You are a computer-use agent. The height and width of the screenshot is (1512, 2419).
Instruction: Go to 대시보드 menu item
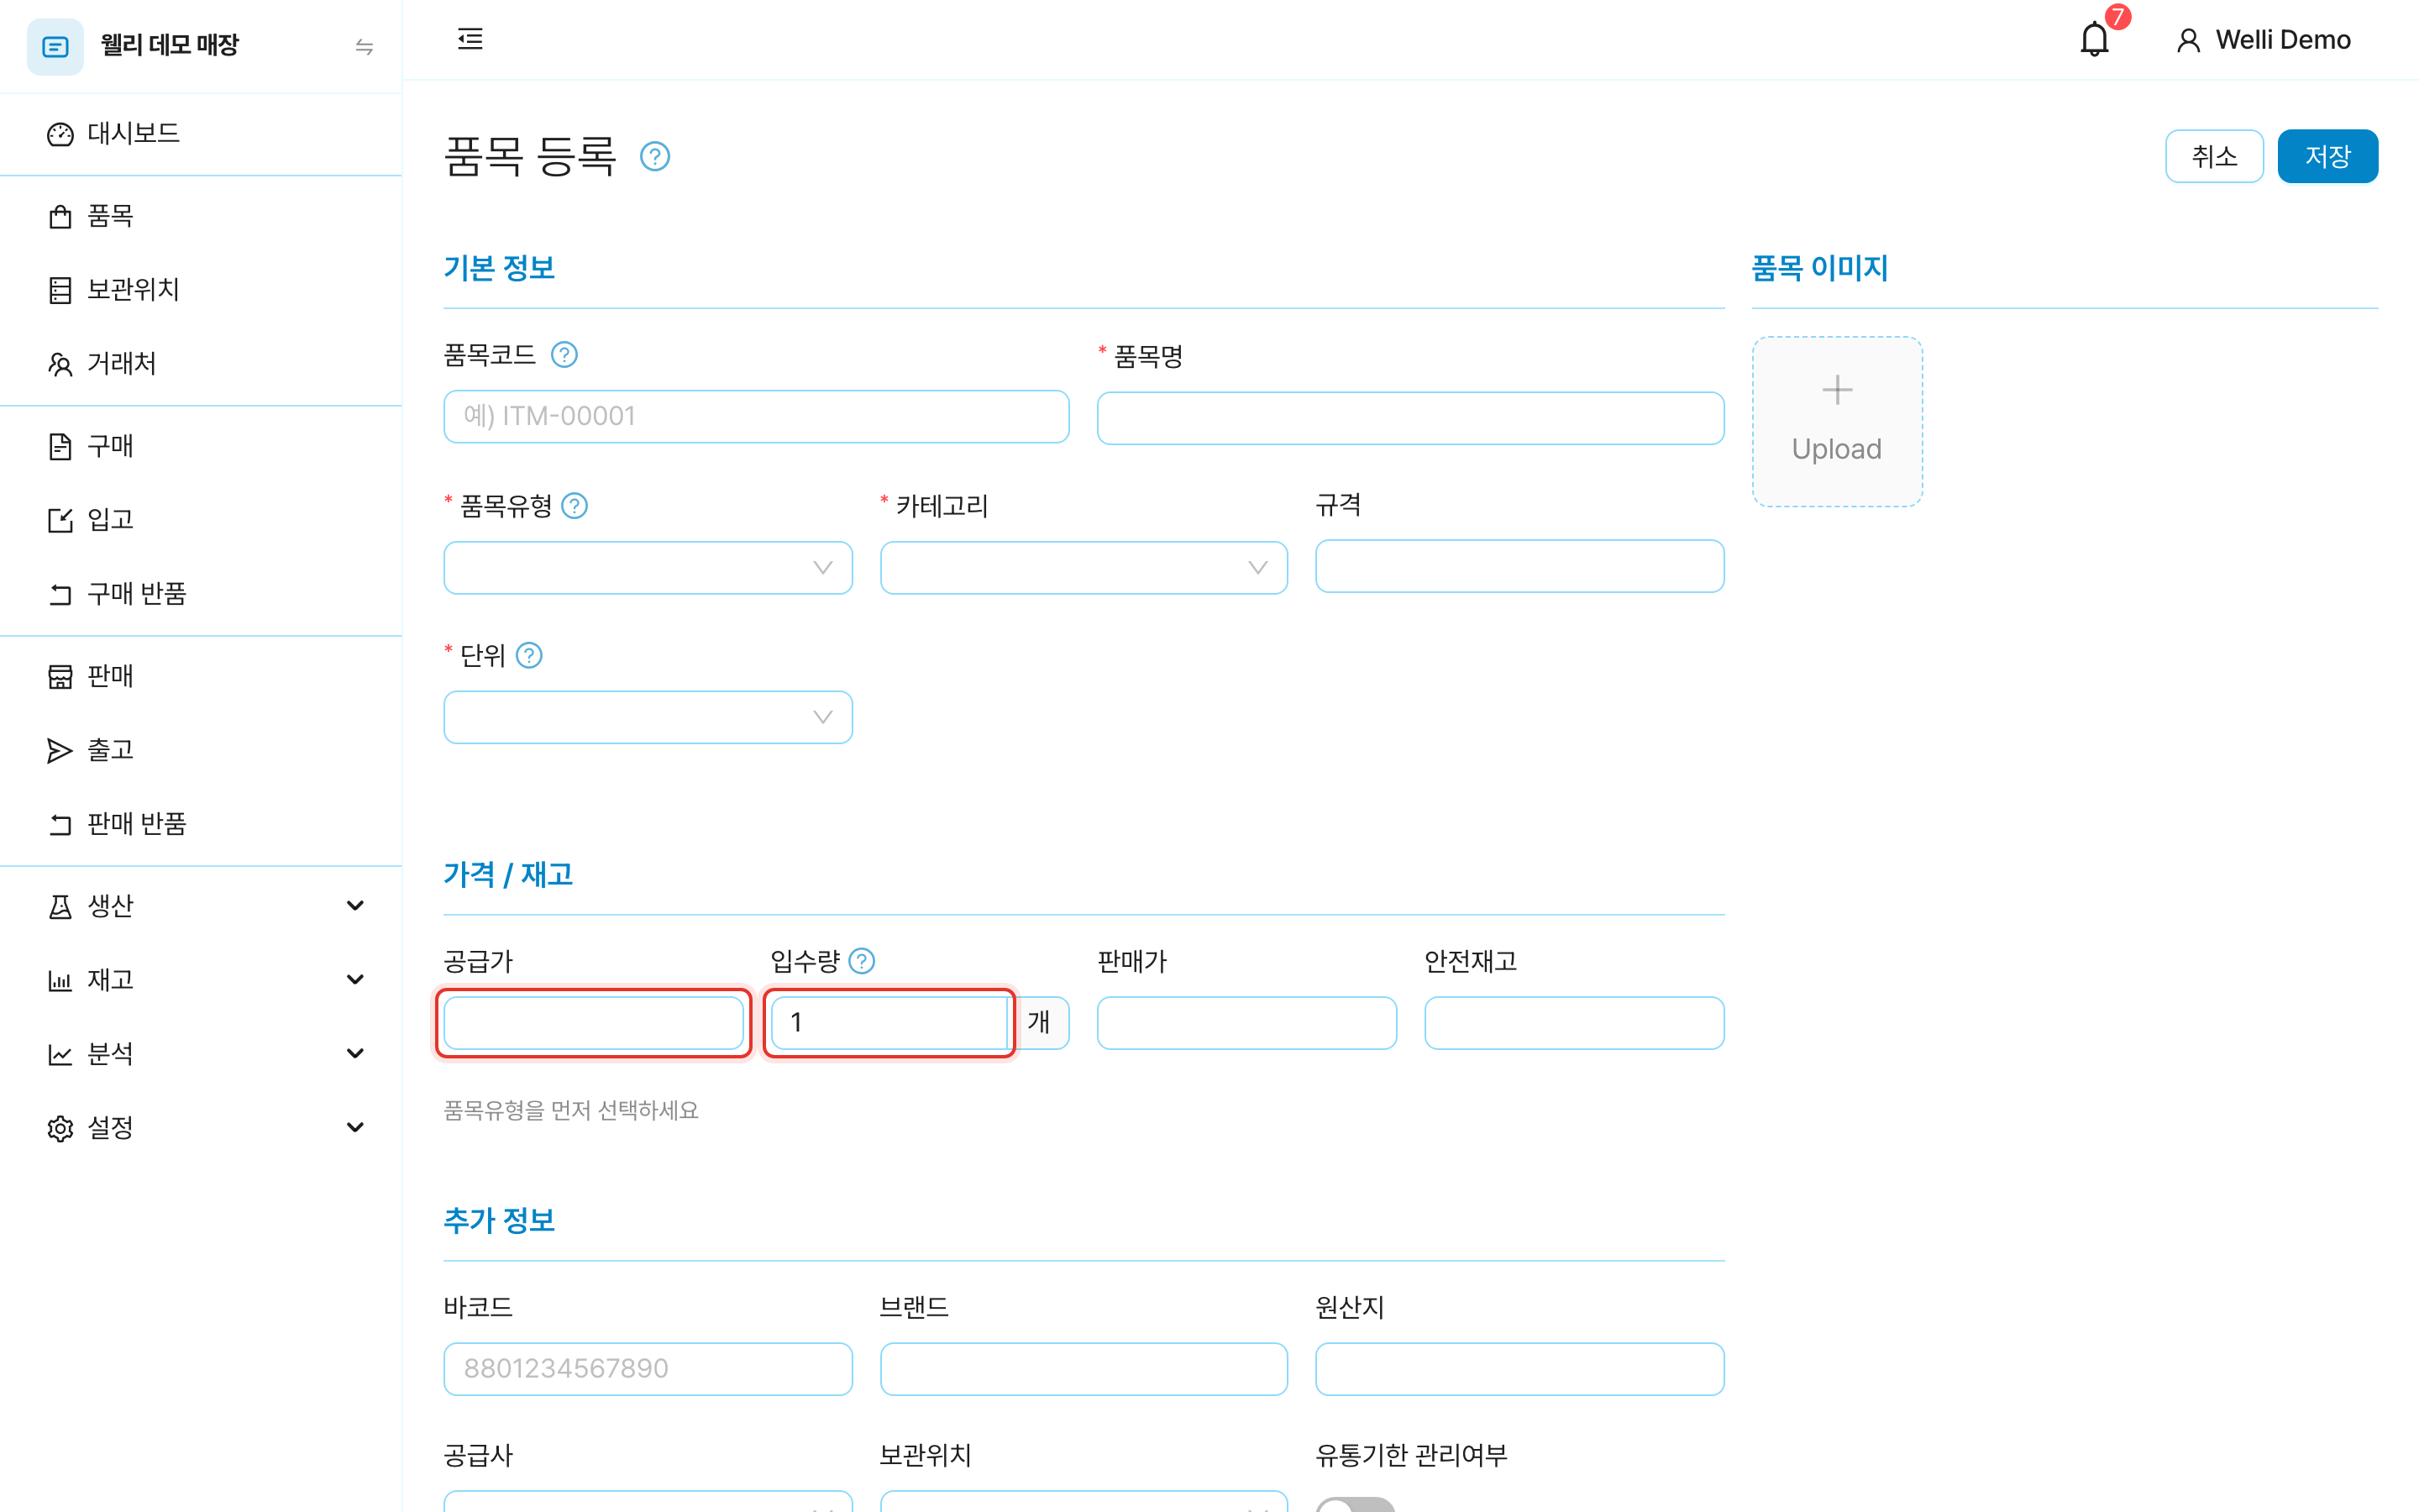201,134
